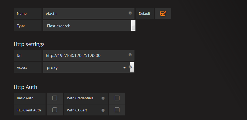This screenshot has height=120, width=247.
Task: Click the info icon beside the Access selector
Action: coord(130,67)
